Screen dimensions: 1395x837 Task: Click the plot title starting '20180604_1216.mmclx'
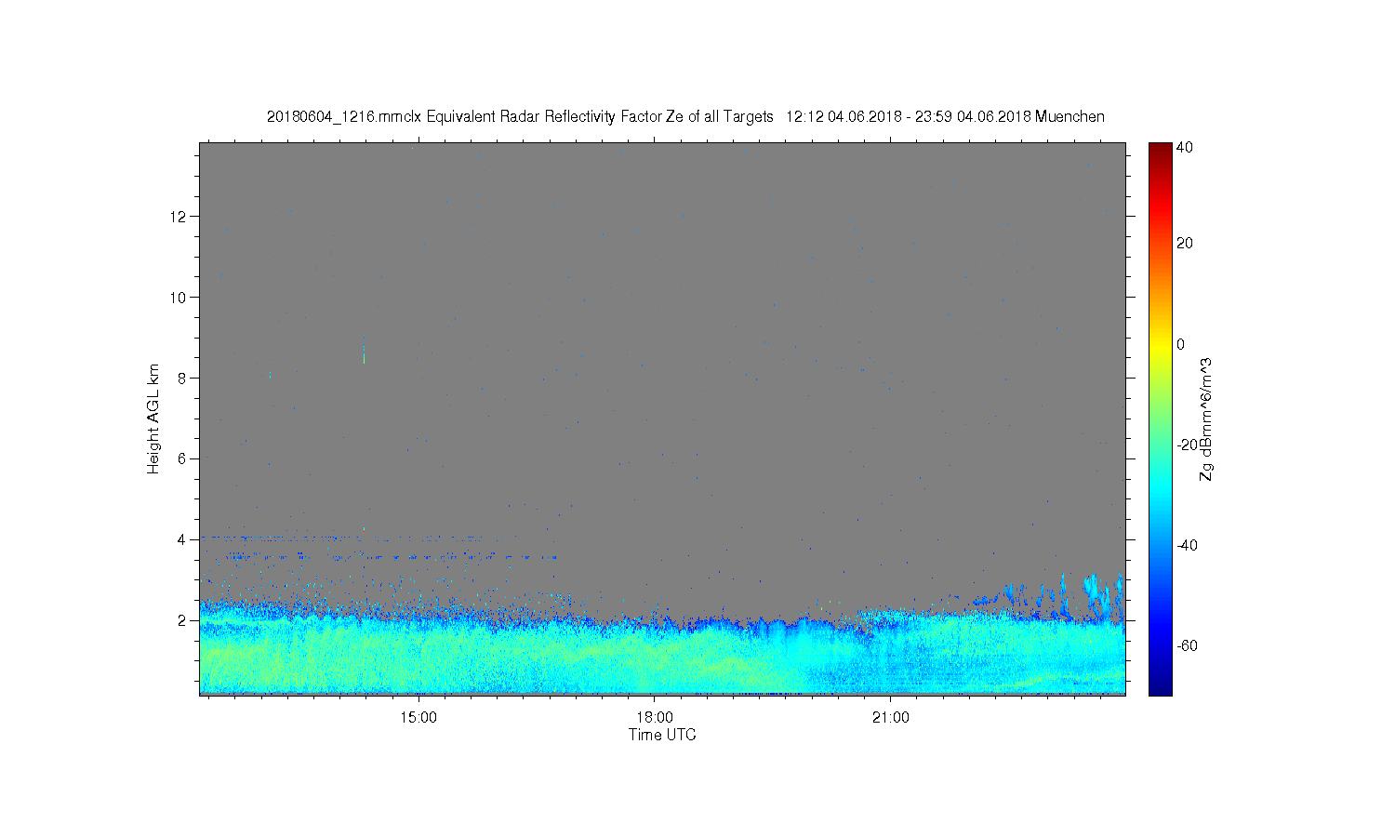(x=685, y=116)
